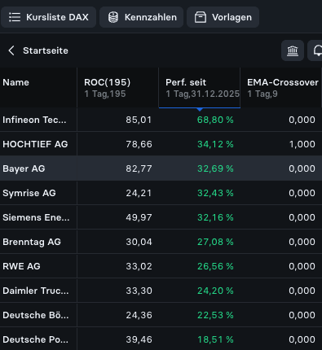This screenshot has width=322, height=350.
Task: Select the Daimler Truc... row name
Action: (36, 291)
